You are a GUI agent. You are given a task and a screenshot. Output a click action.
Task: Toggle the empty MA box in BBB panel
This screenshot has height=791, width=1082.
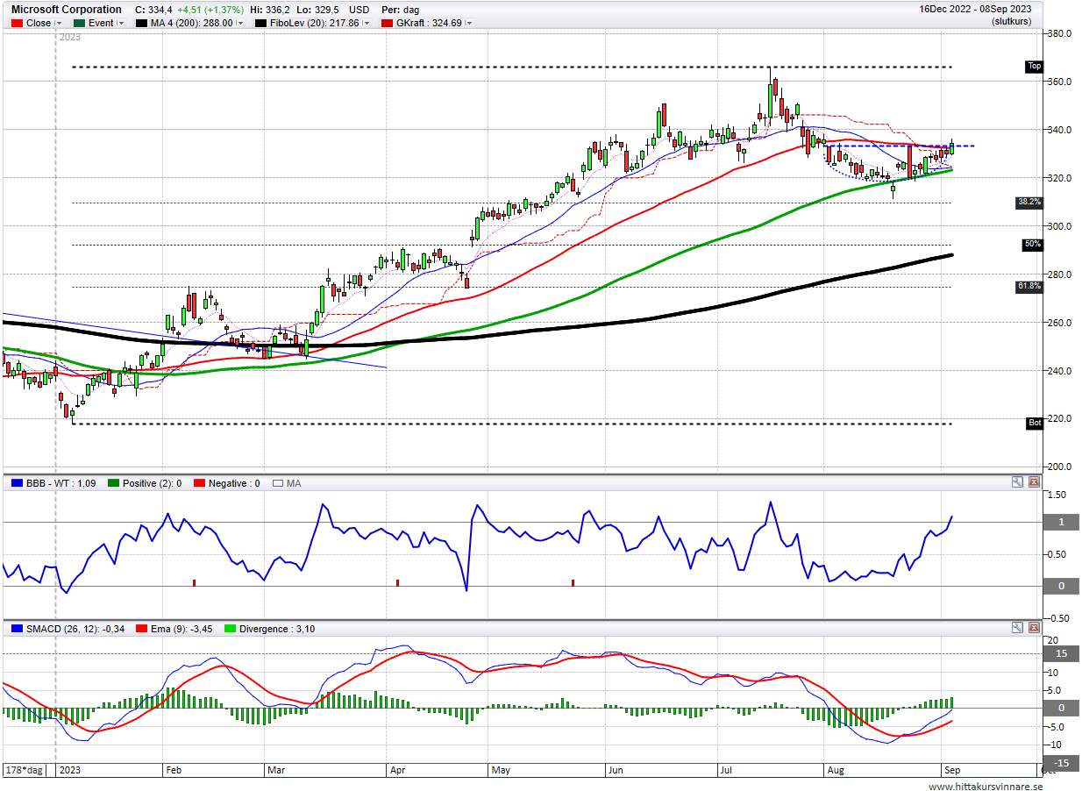pos(278,483)
